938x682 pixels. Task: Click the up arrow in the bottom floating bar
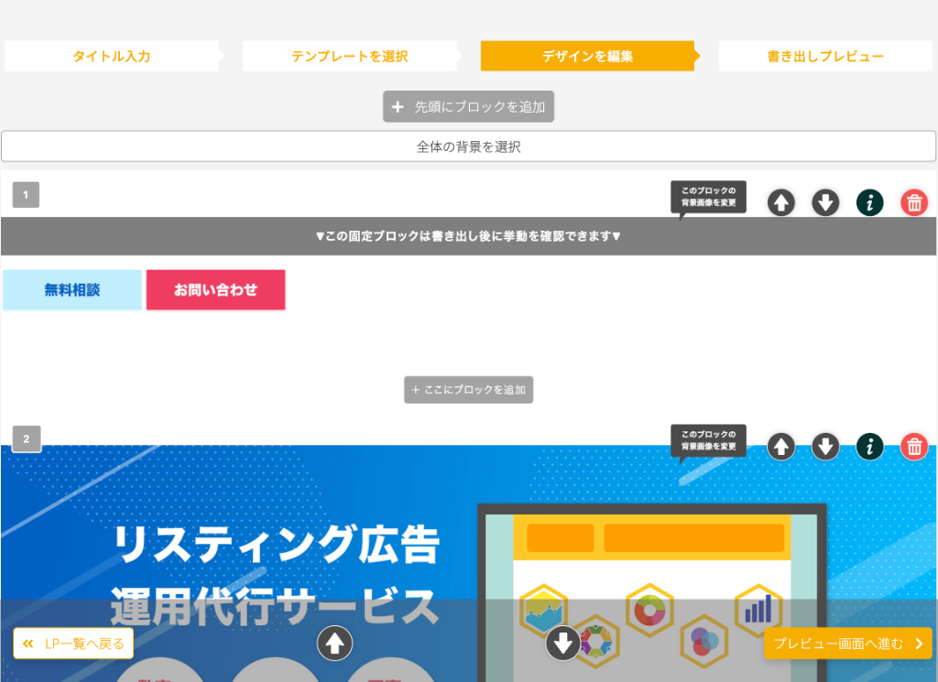tap(335, 644)
